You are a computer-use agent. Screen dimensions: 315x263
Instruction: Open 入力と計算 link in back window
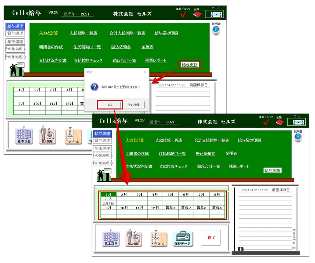tap(49, 33)
